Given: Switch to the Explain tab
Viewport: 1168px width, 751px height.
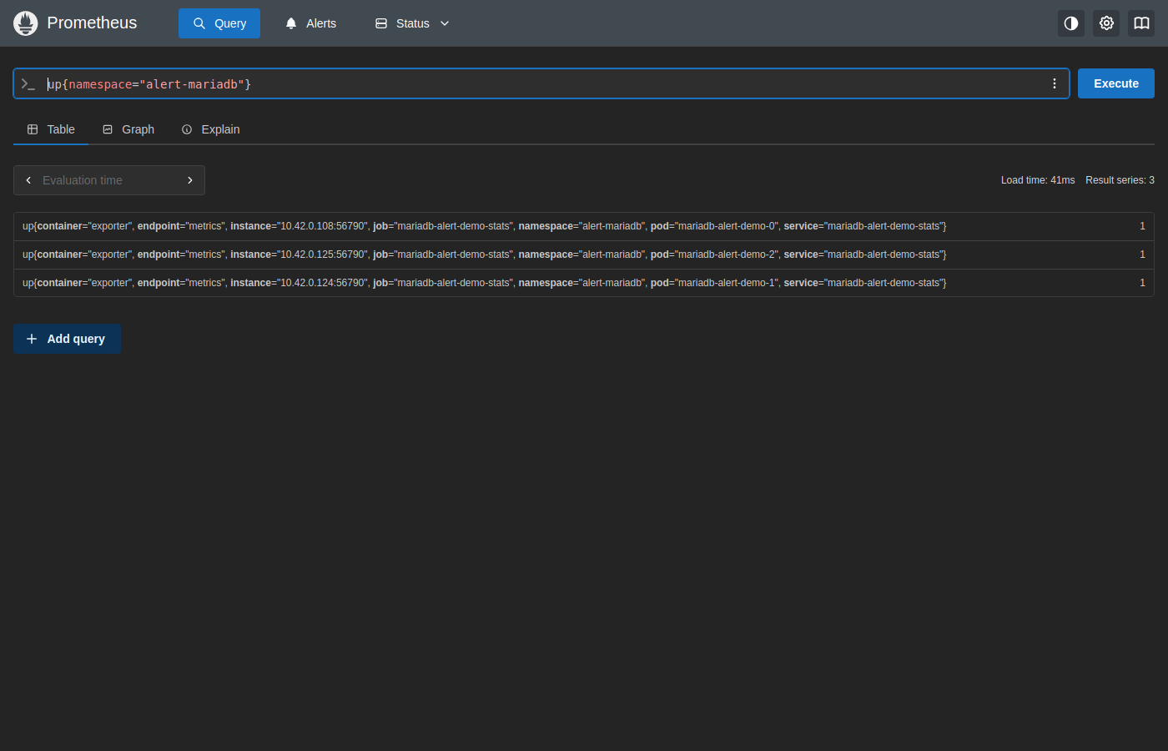Looking at the screenshot, I should 211,129.
